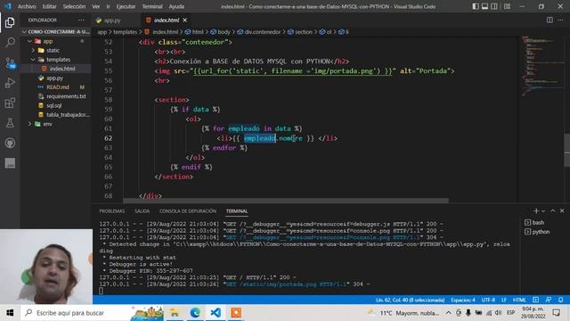The image size is (570, 321).
Task: Create a new terminal with plus icon
Action: [536, 210]
